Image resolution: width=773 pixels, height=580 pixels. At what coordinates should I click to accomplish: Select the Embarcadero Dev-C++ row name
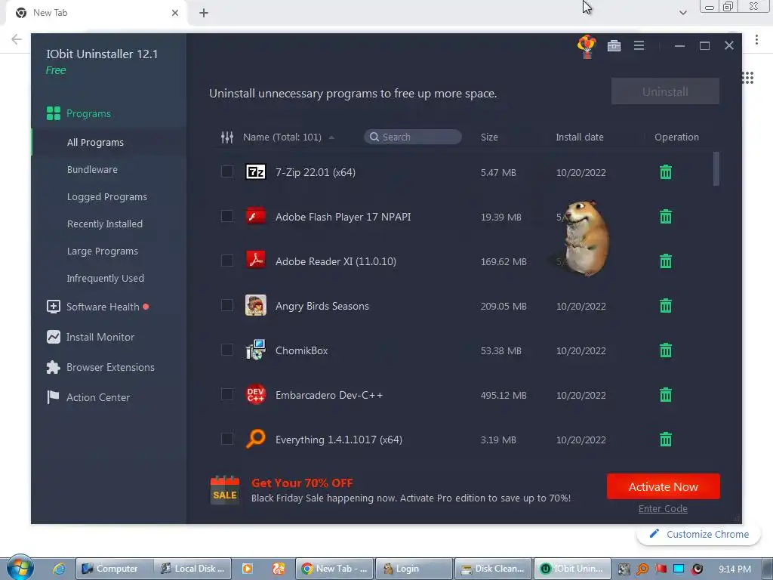click(x=329, y=395)
